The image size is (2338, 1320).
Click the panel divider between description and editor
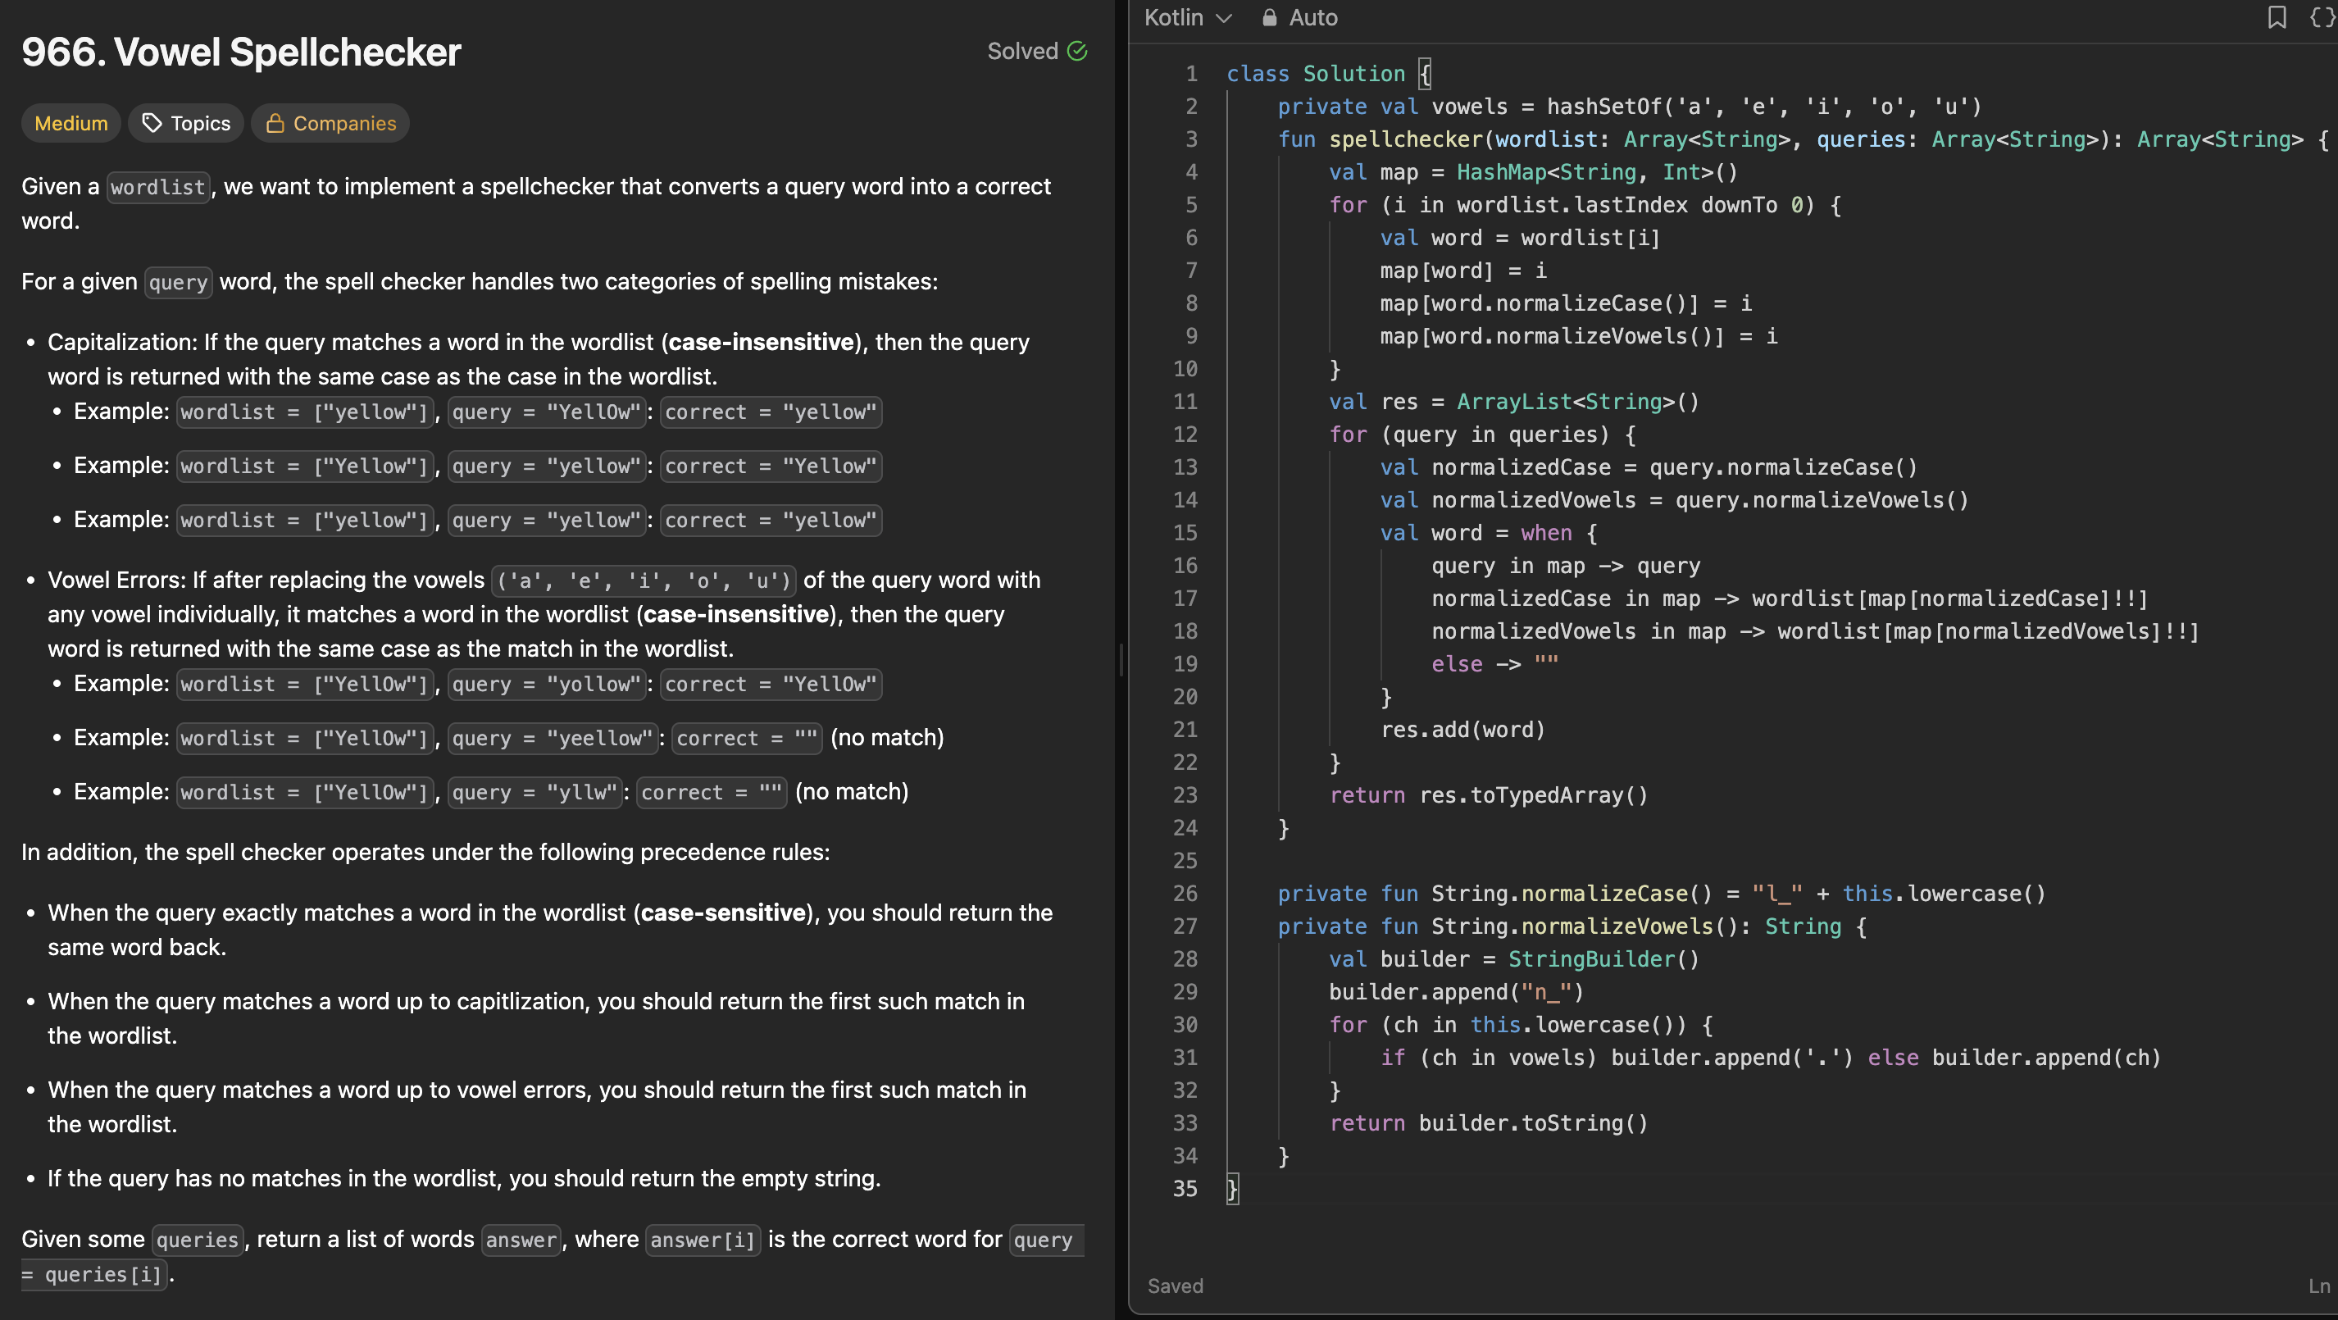point(1121,660)
